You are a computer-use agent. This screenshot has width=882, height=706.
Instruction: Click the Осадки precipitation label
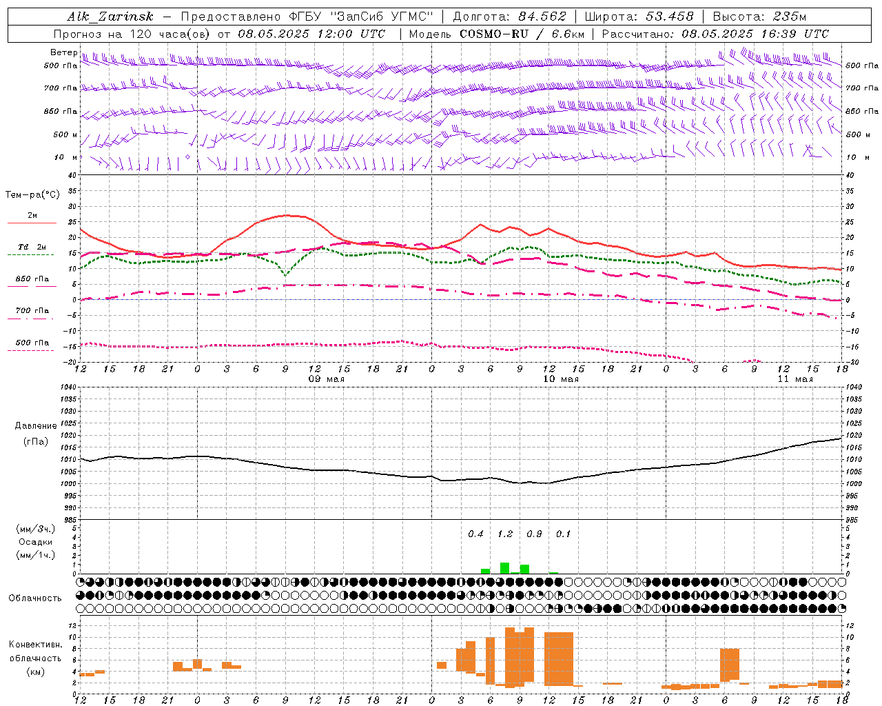(35, 542)
